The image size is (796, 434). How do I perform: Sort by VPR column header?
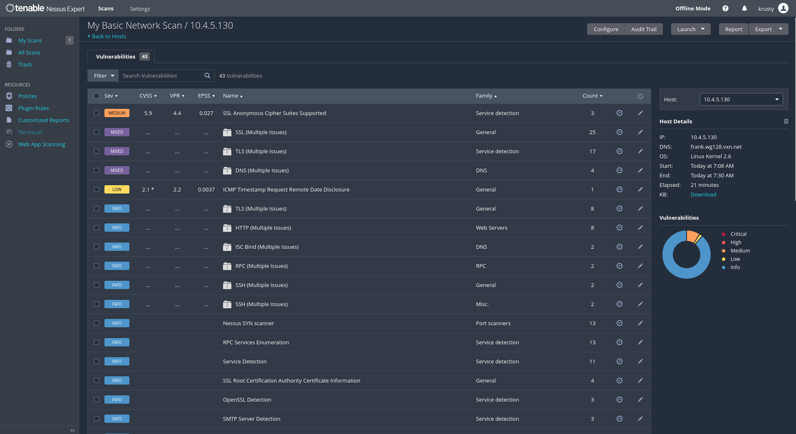[x=177, y=96]
